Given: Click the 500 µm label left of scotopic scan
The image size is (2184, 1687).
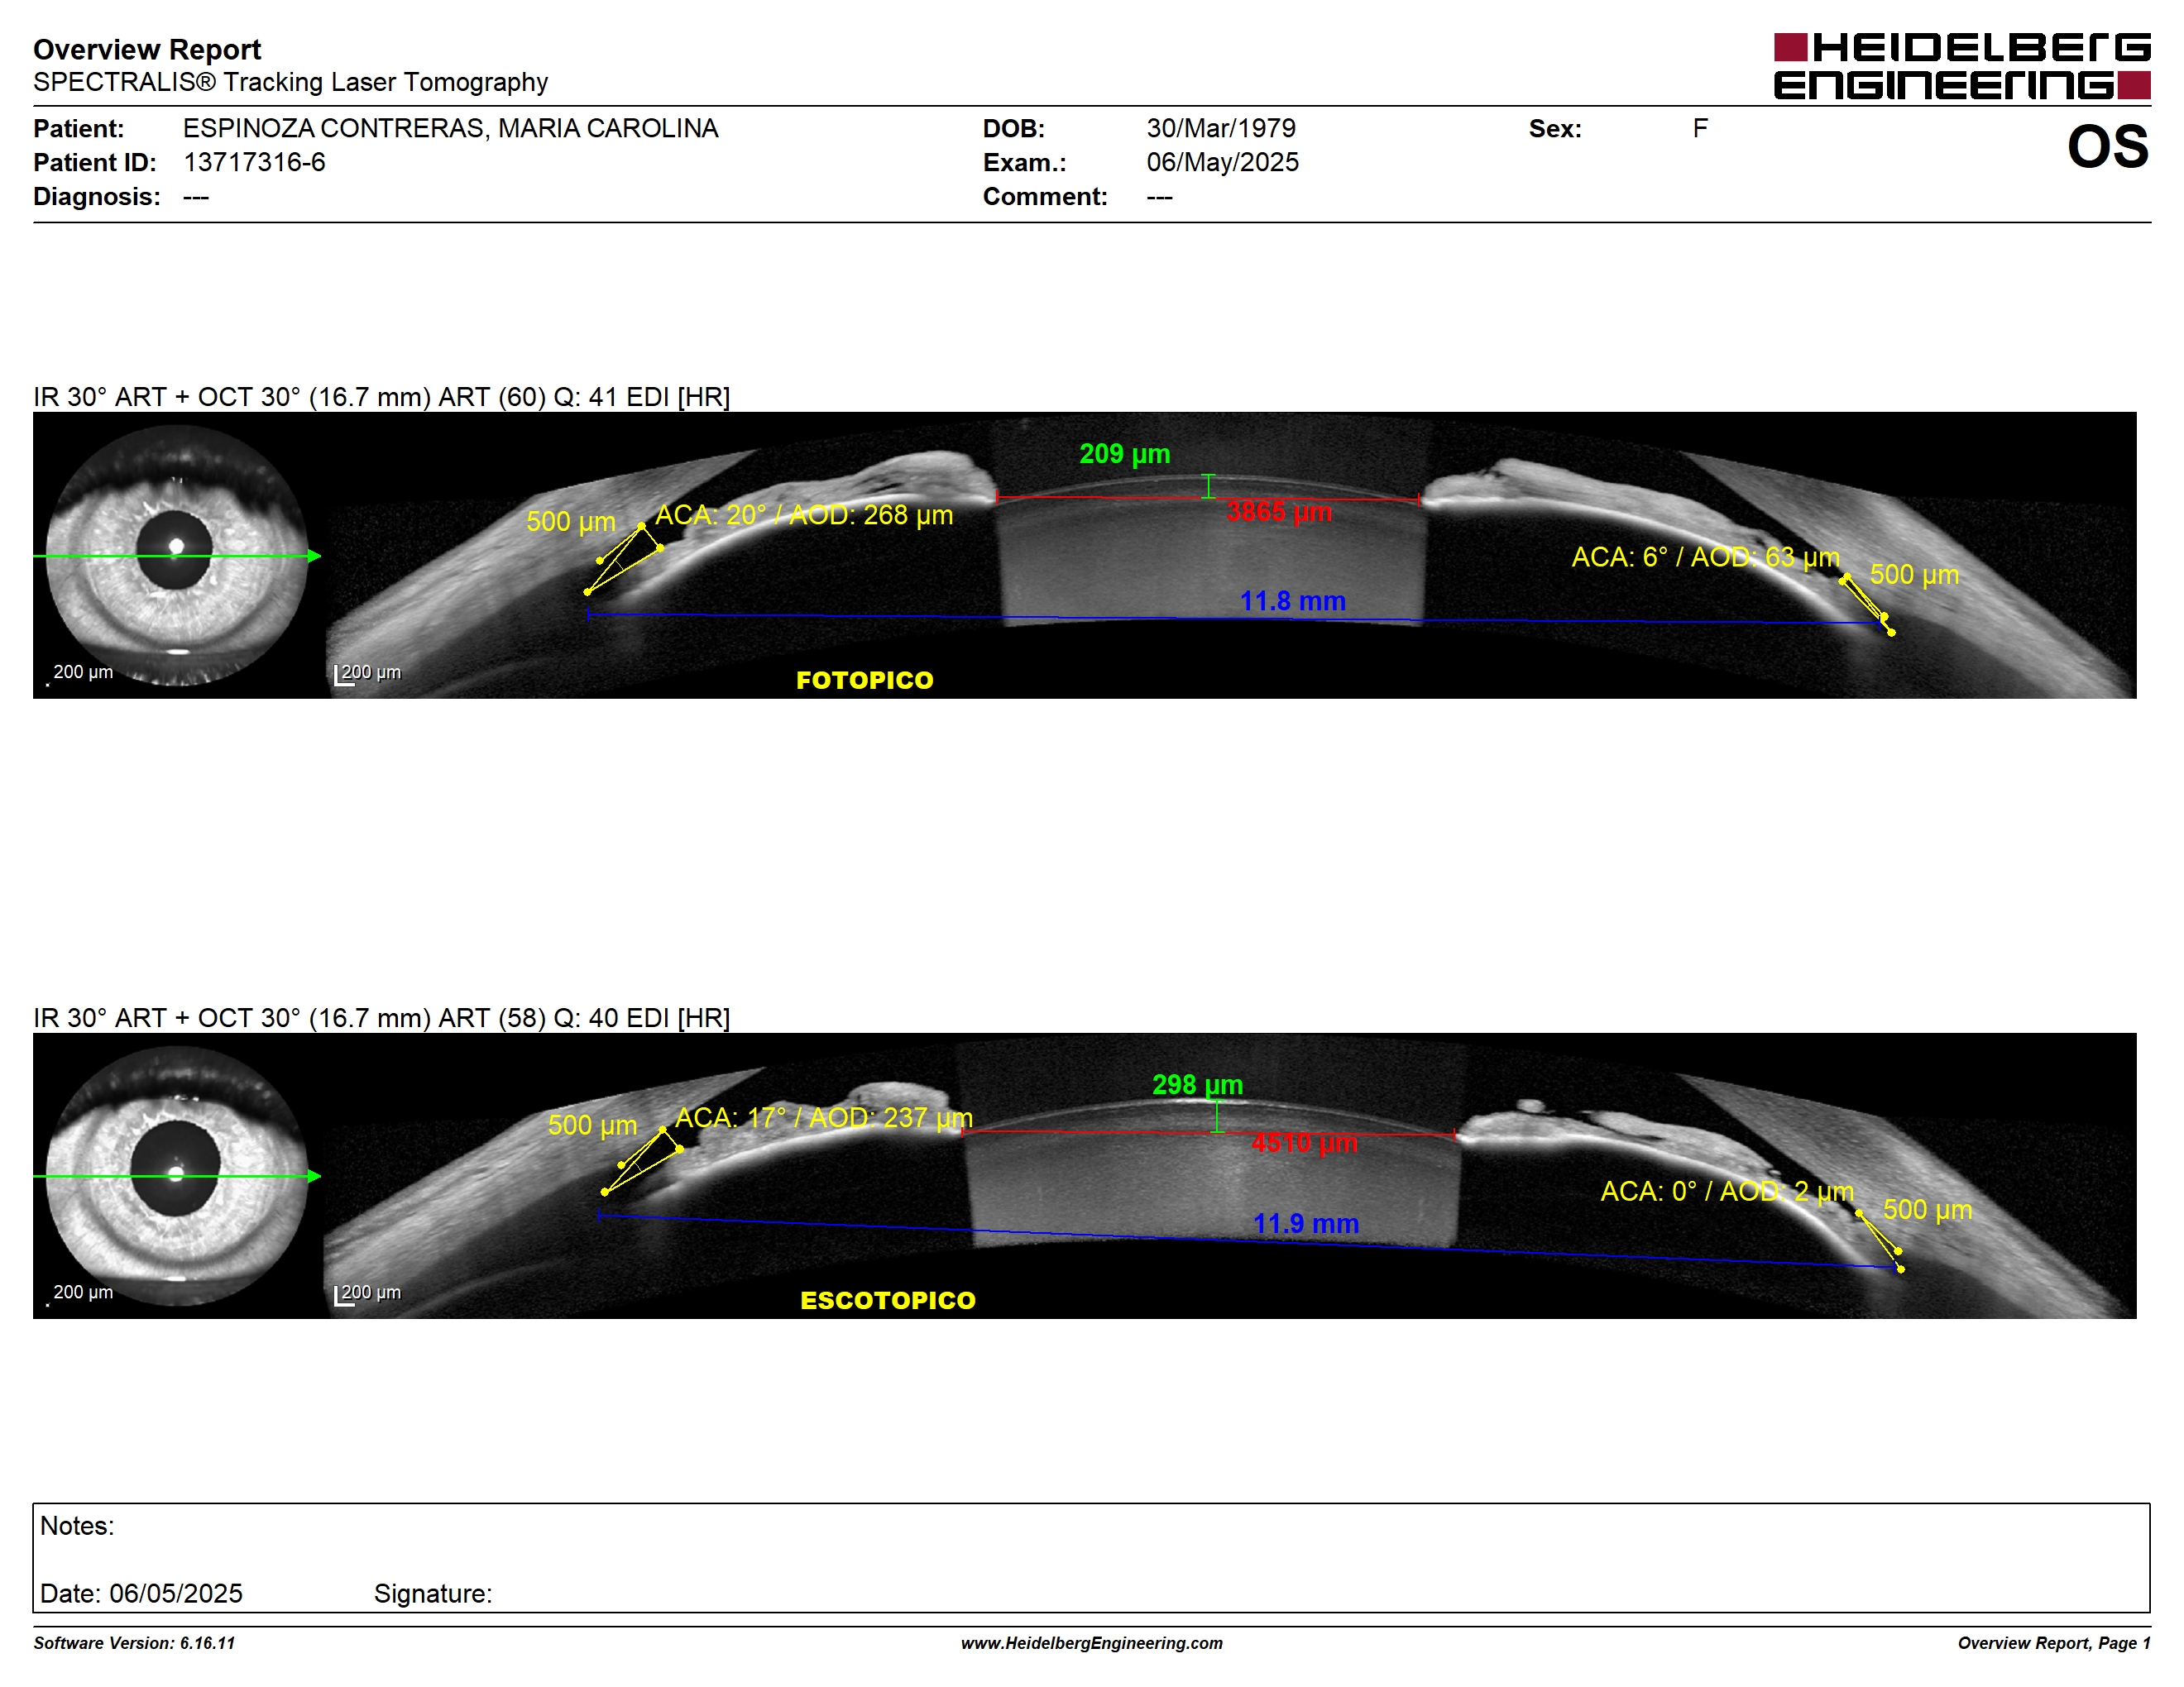Looking at the screenshot, I should (592, 1125).
